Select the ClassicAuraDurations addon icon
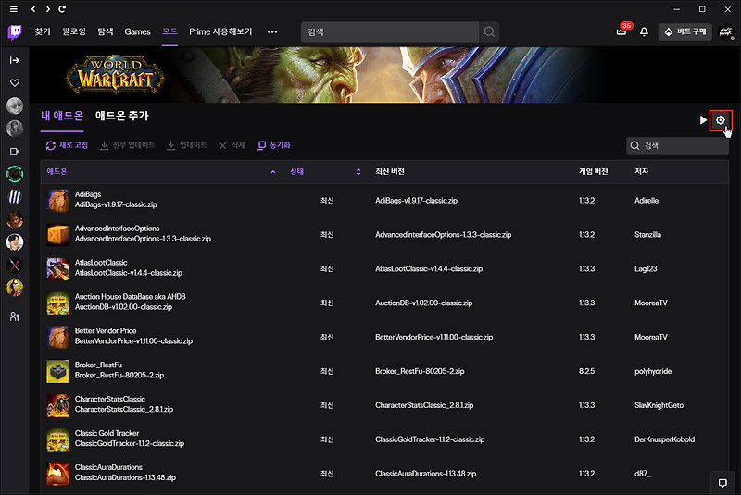The width and height of the screenshot is (741, 495). pos(58,474)
